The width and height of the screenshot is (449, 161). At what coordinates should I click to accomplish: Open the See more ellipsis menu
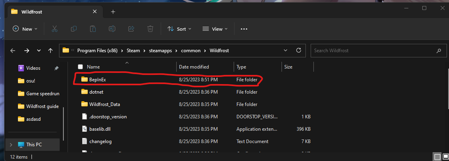pyautogui.click(x=244, y=29)
